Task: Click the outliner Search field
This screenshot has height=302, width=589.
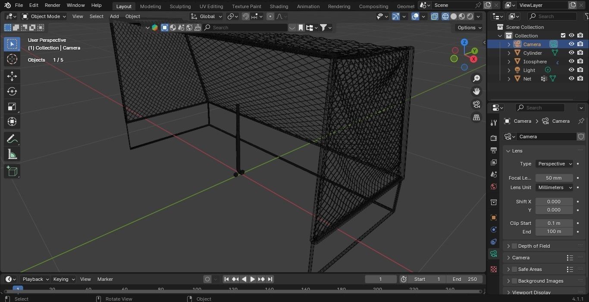Action: (x=552, y=16)
